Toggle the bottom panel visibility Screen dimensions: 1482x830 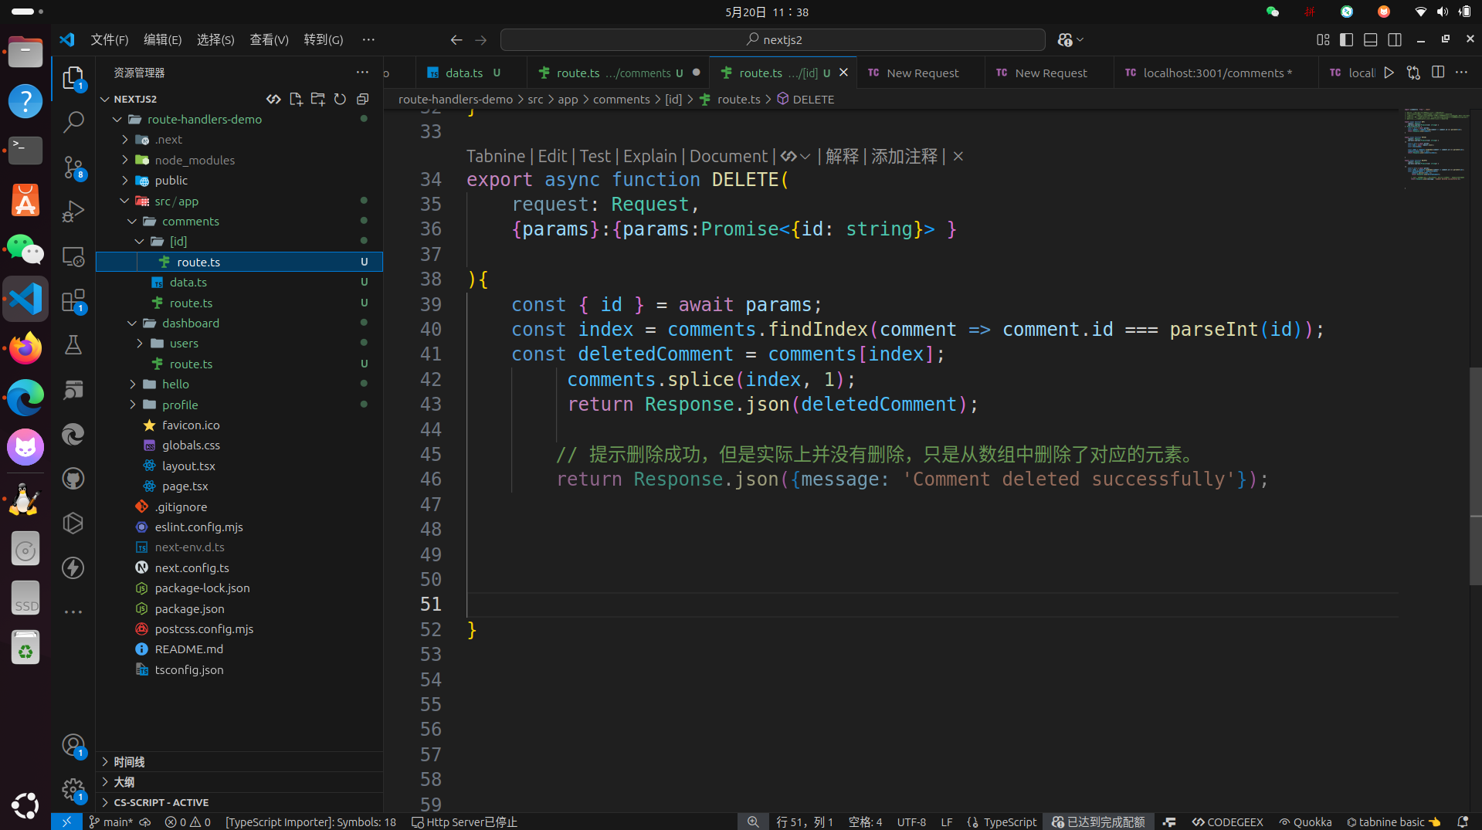(1370, 39)
